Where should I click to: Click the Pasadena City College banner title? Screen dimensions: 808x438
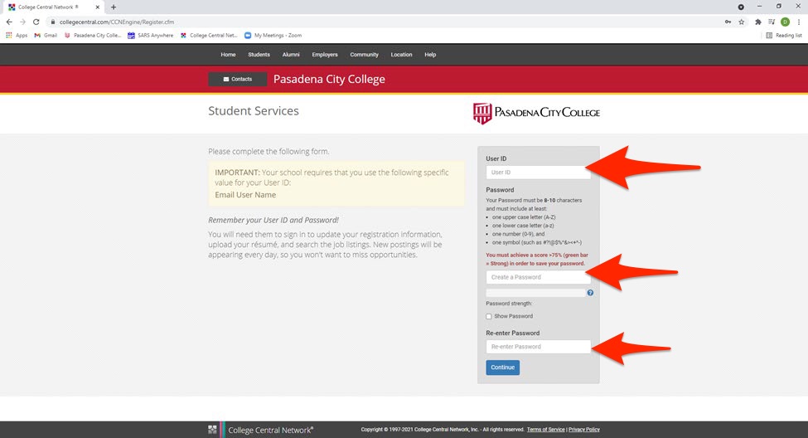(x=329, y=79)
